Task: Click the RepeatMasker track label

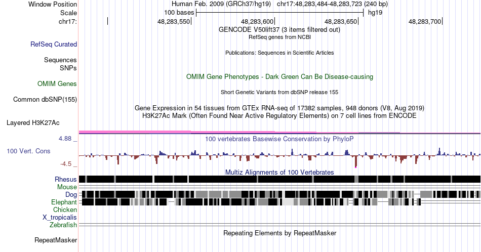Action: (x=56, y=240)
